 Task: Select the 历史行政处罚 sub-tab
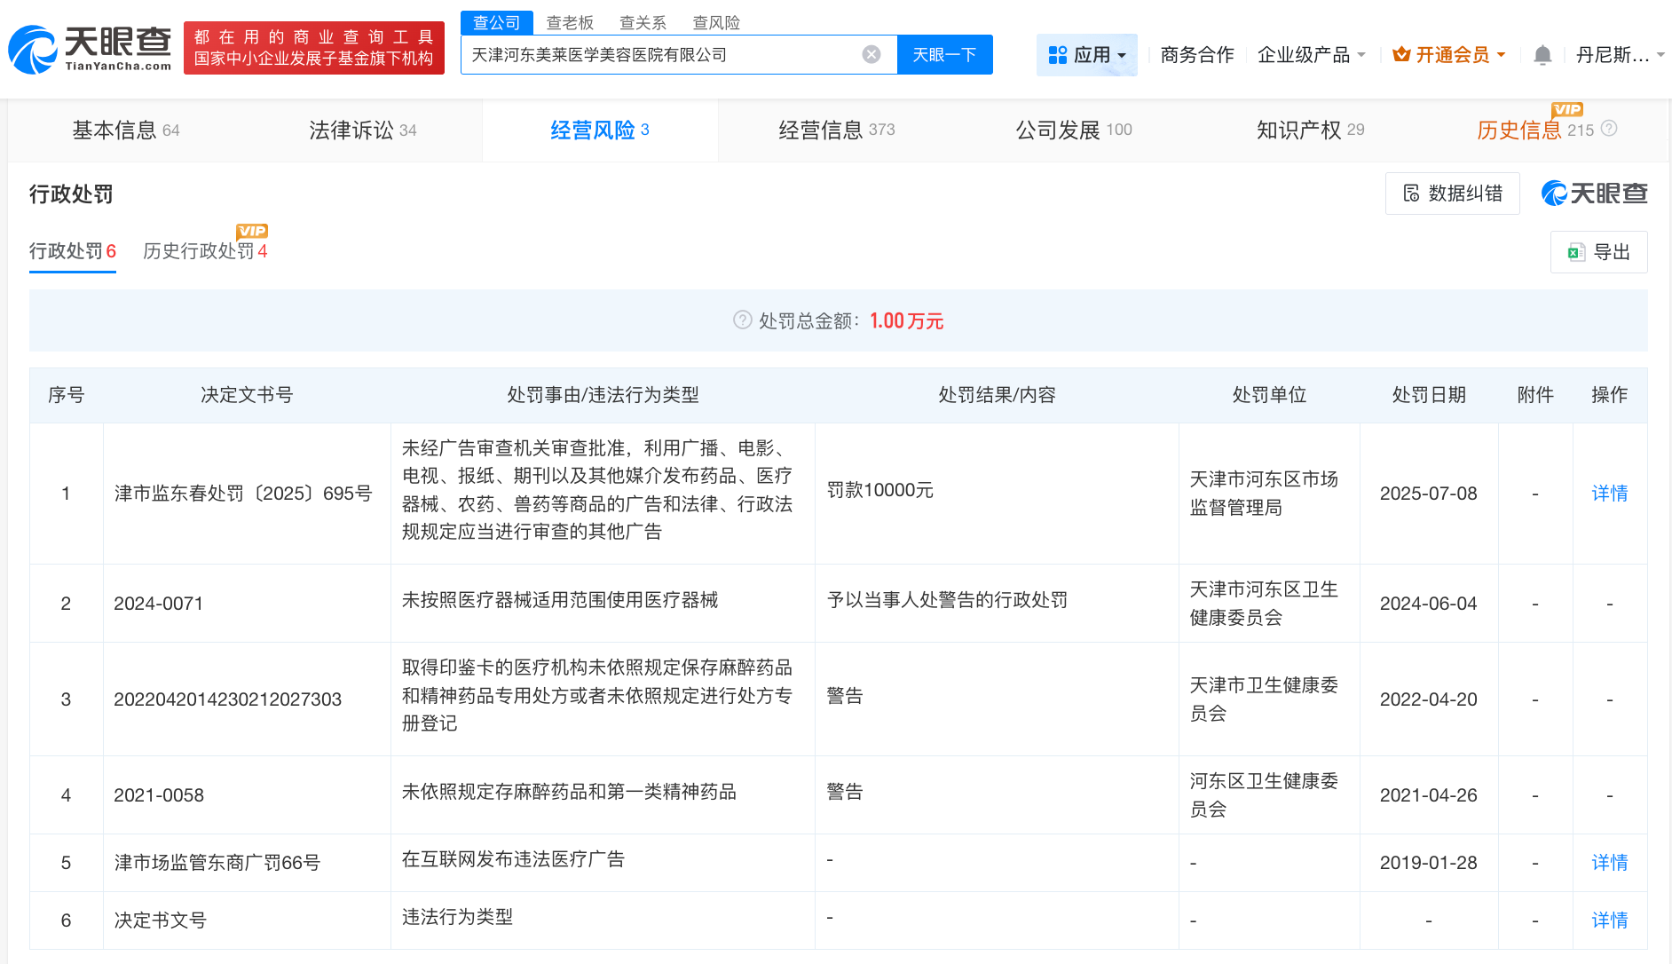tap(204, 251)
